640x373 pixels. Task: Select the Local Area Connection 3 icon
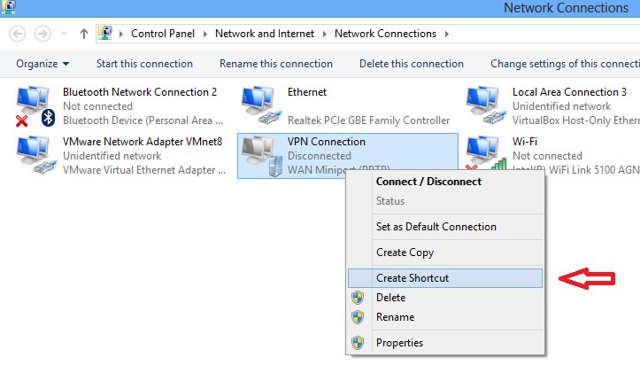484,105
